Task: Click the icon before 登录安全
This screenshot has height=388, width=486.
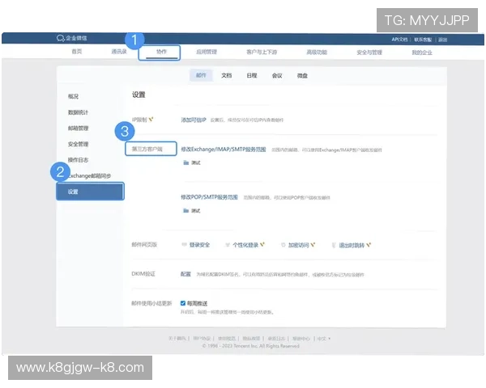Action: click(x=184, y=245)
